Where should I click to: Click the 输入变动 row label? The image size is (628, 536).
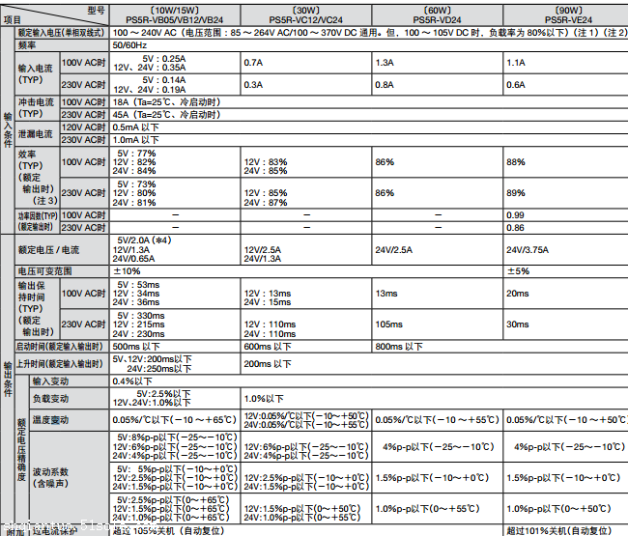[x=70, y=381]
